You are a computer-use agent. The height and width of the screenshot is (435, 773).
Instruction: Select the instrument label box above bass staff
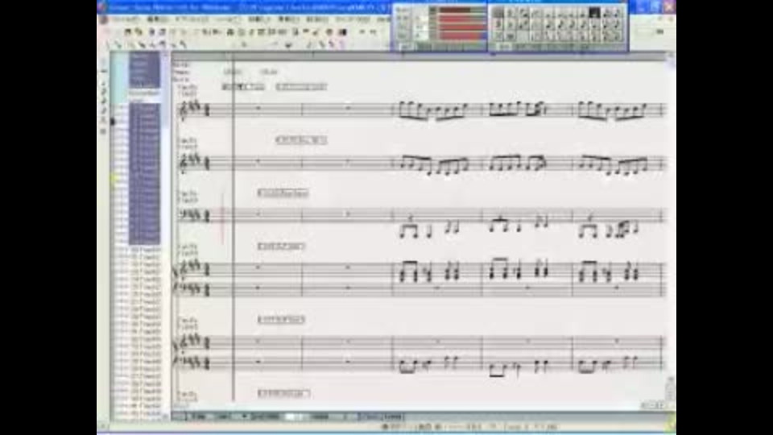[283, 193]
